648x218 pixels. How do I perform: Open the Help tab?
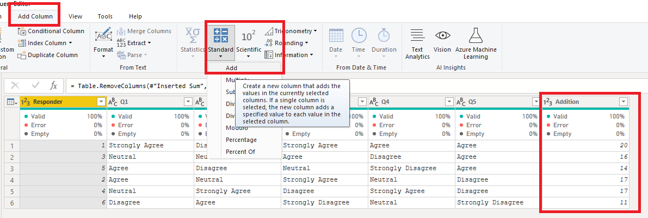pyautogui.click(x=135, y=16)
